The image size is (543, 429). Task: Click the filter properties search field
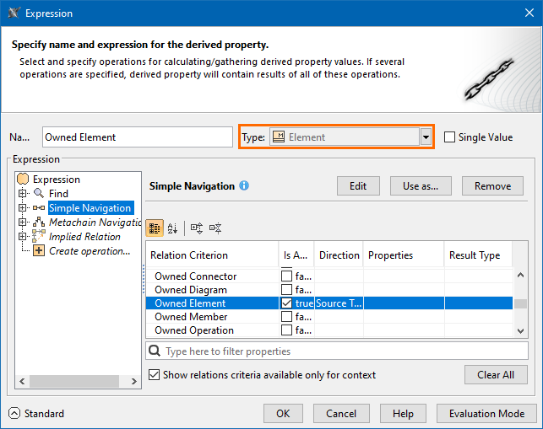338,351
